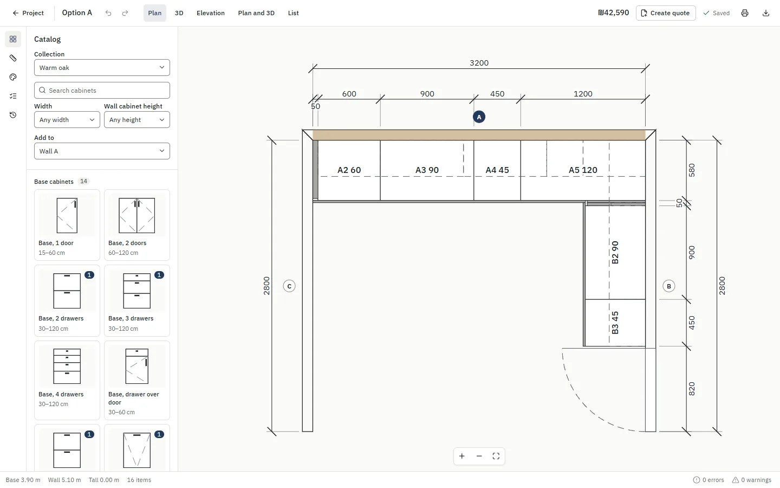Viewport: 780px width, 488px height.
Task: Switch to the Elevation tab
Action: point(211,13)
